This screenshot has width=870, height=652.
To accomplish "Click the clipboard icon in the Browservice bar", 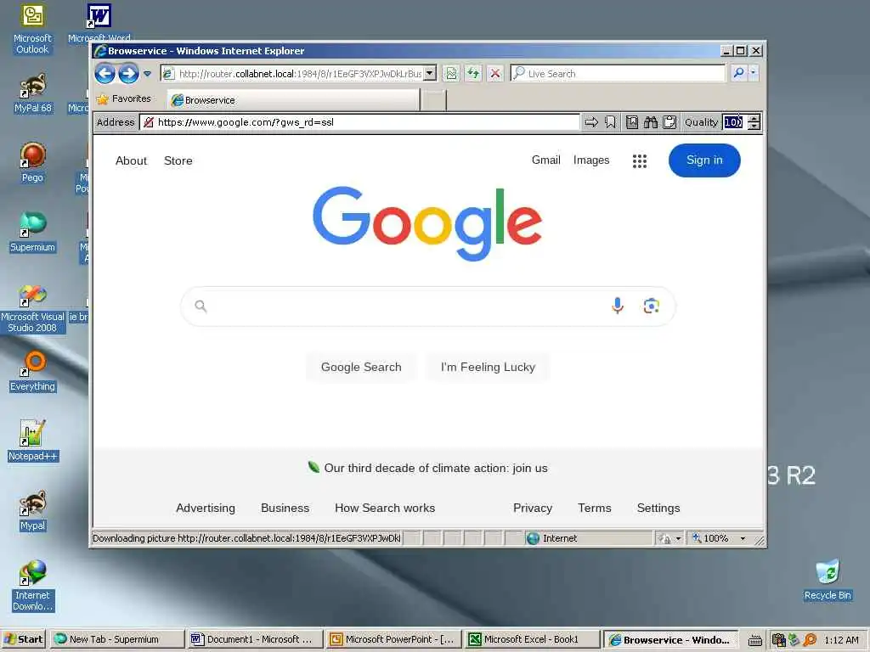I will (669, 122).
